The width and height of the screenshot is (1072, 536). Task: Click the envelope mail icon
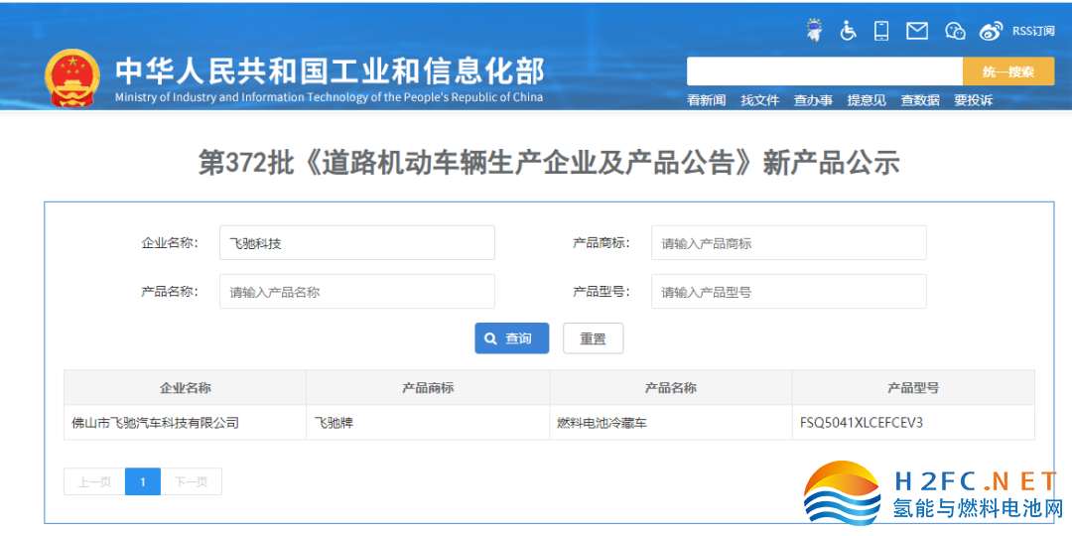click(917, 31)
